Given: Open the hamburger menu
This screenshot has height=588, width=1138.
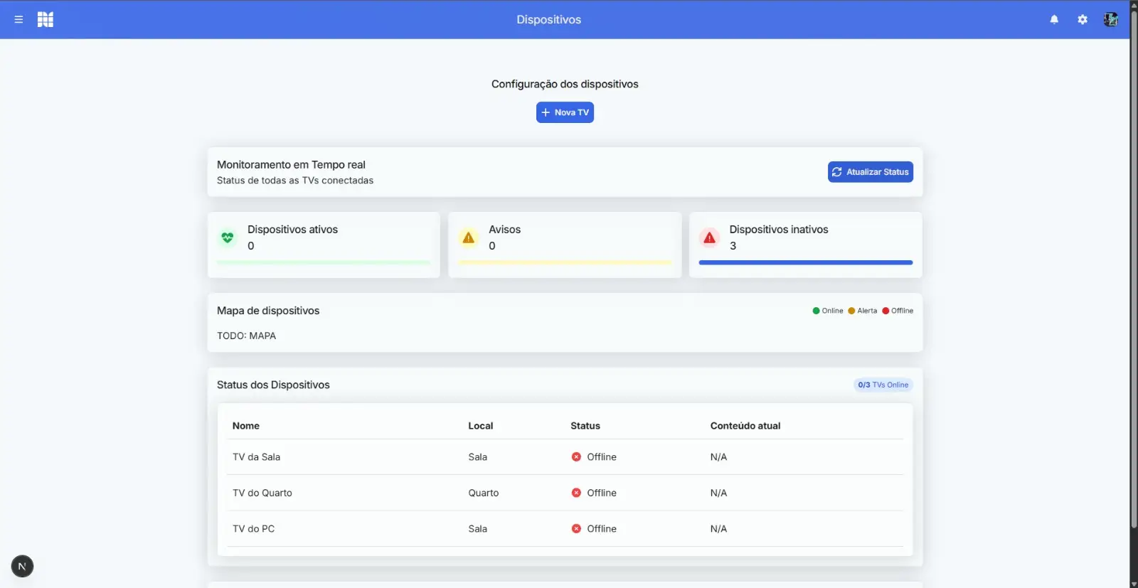Looking at the screenshot, I should [18, 20].
